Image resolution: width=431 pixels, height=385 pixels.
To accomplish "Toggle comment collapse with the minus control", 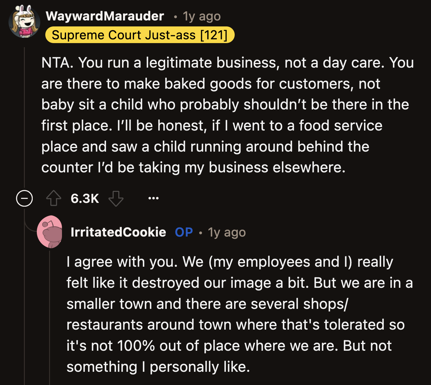I will click(x=25, y=198).
